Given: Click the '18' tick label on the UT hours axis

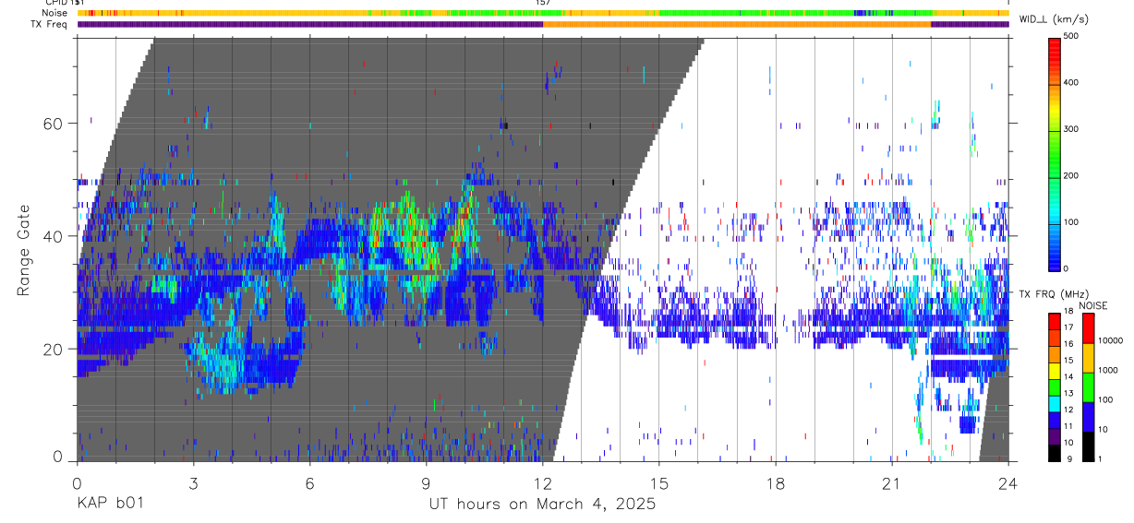Looking at the screenshot, I should click(776, 482).
